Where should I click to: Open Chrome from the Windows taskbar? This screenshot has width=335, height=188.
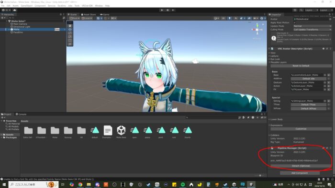[x=80, y=185]
